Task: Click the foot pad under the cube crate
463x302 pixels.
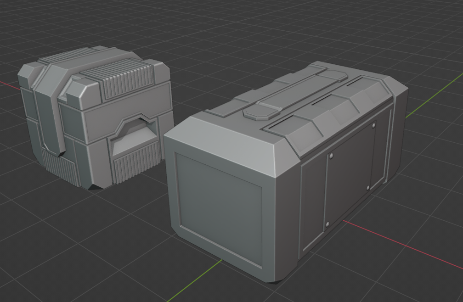Action: click(94, 188)
